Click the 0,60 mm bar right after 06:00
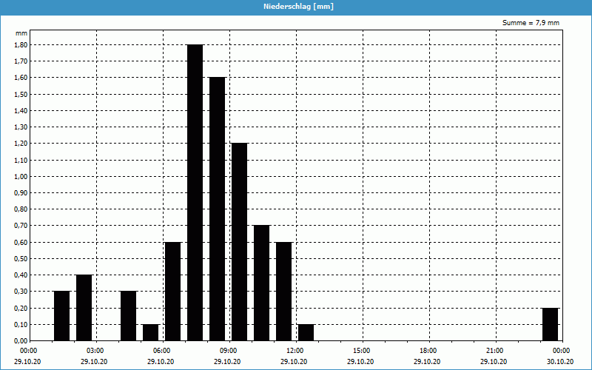The image size is (592, 370). (172, 291)
